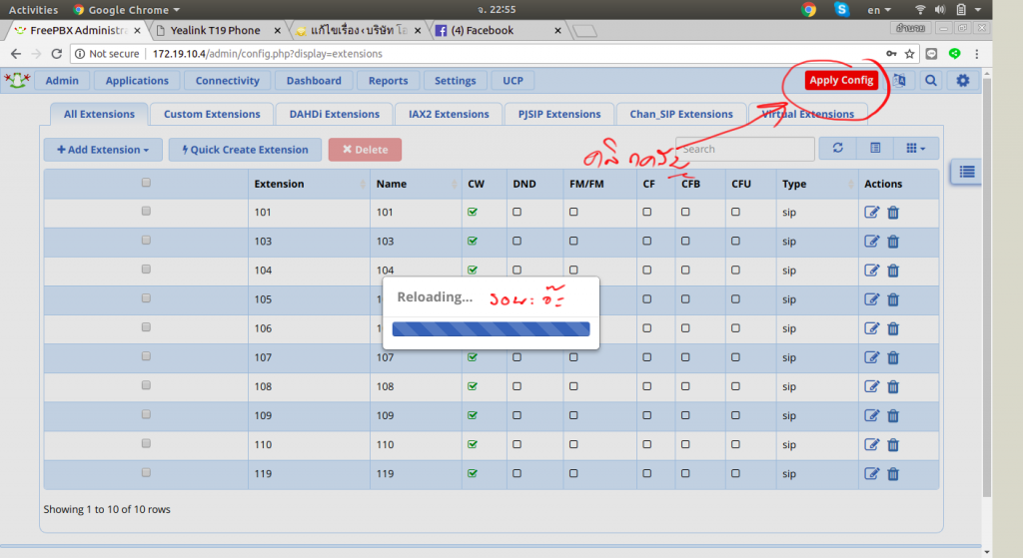This screenshot has height=558, width=1023.
Task: Switch to PJSIP Extensions tab
Action: (559, 114)
